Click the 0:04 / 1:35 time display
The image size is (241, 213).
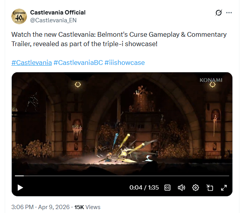(x=144, y=188)
